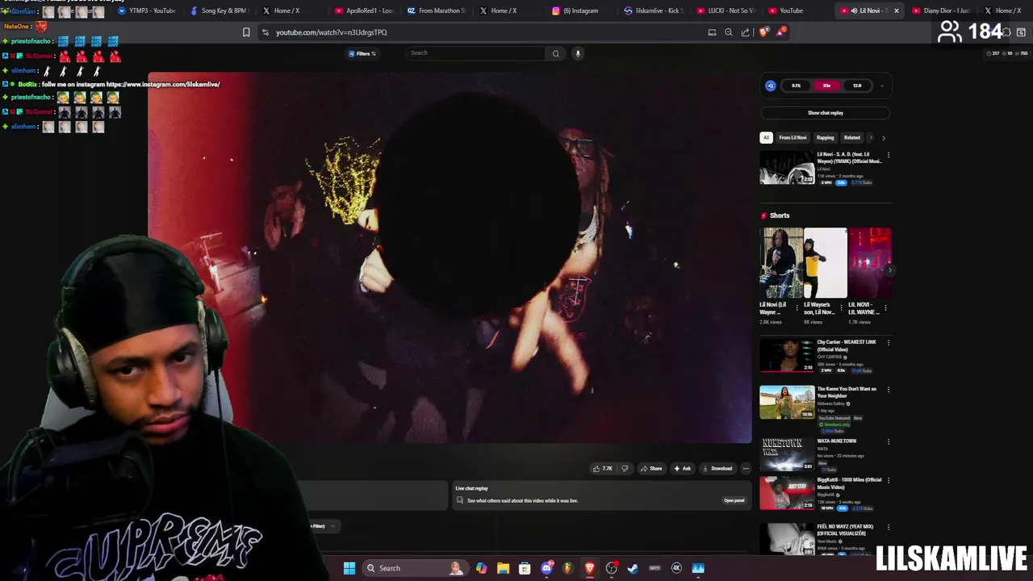Switch to LUCKI - Not So Virgo tab
1033x581 pixels.
click(726, 10)
